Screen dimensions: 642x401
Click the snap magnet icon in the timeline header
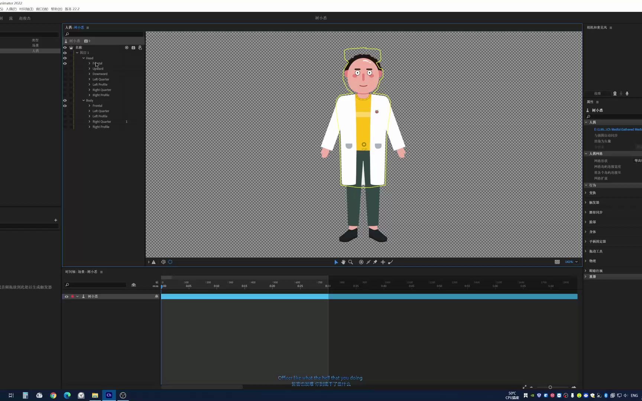coord(134,285)
